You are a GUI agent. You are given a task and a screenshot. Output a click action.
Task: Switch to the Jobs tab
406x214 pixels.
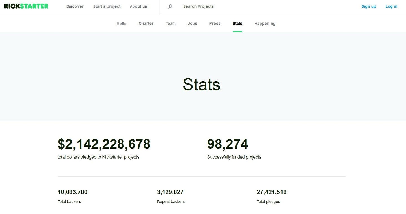tap(193, 24)
